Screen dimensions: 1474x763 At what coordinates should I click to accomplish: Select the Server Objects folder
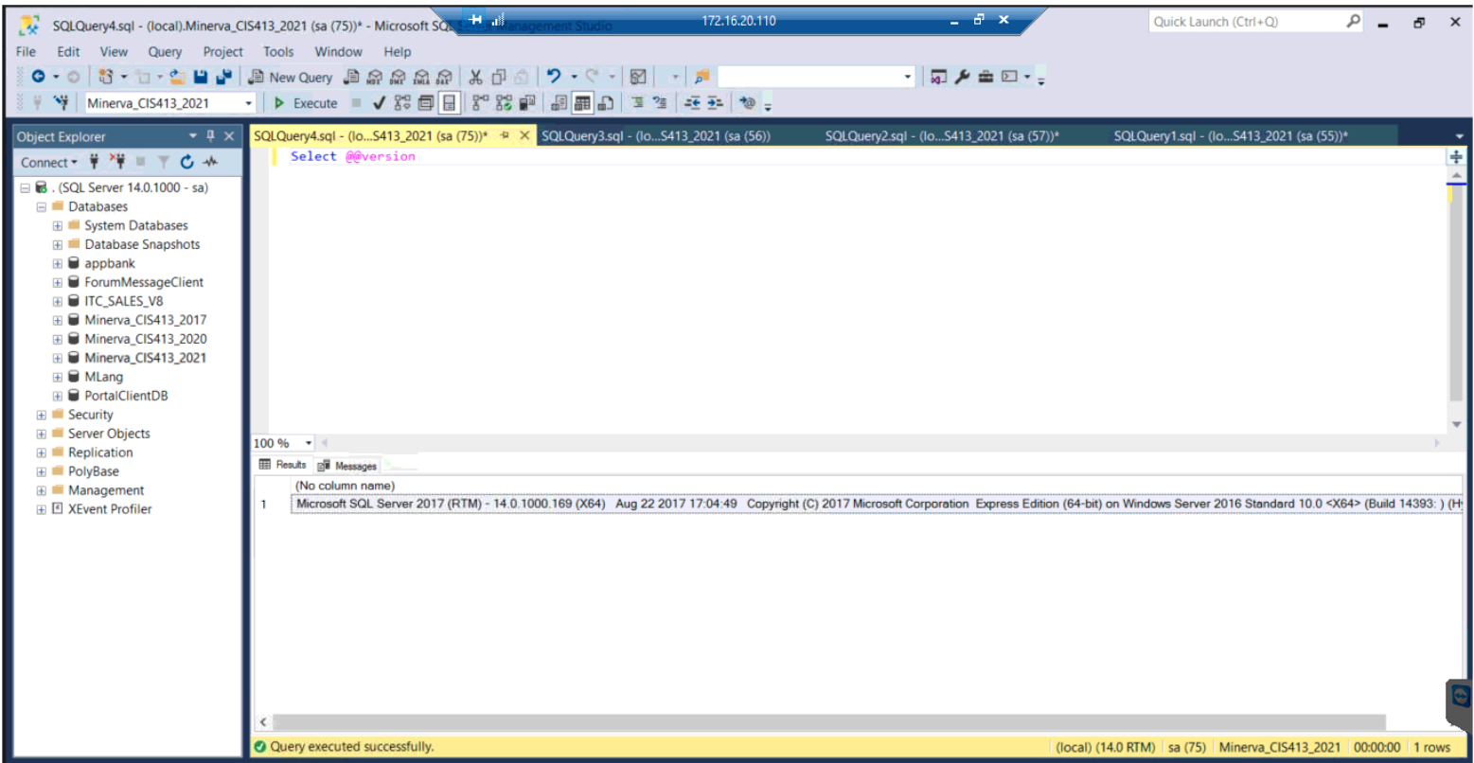coord(109,434)
